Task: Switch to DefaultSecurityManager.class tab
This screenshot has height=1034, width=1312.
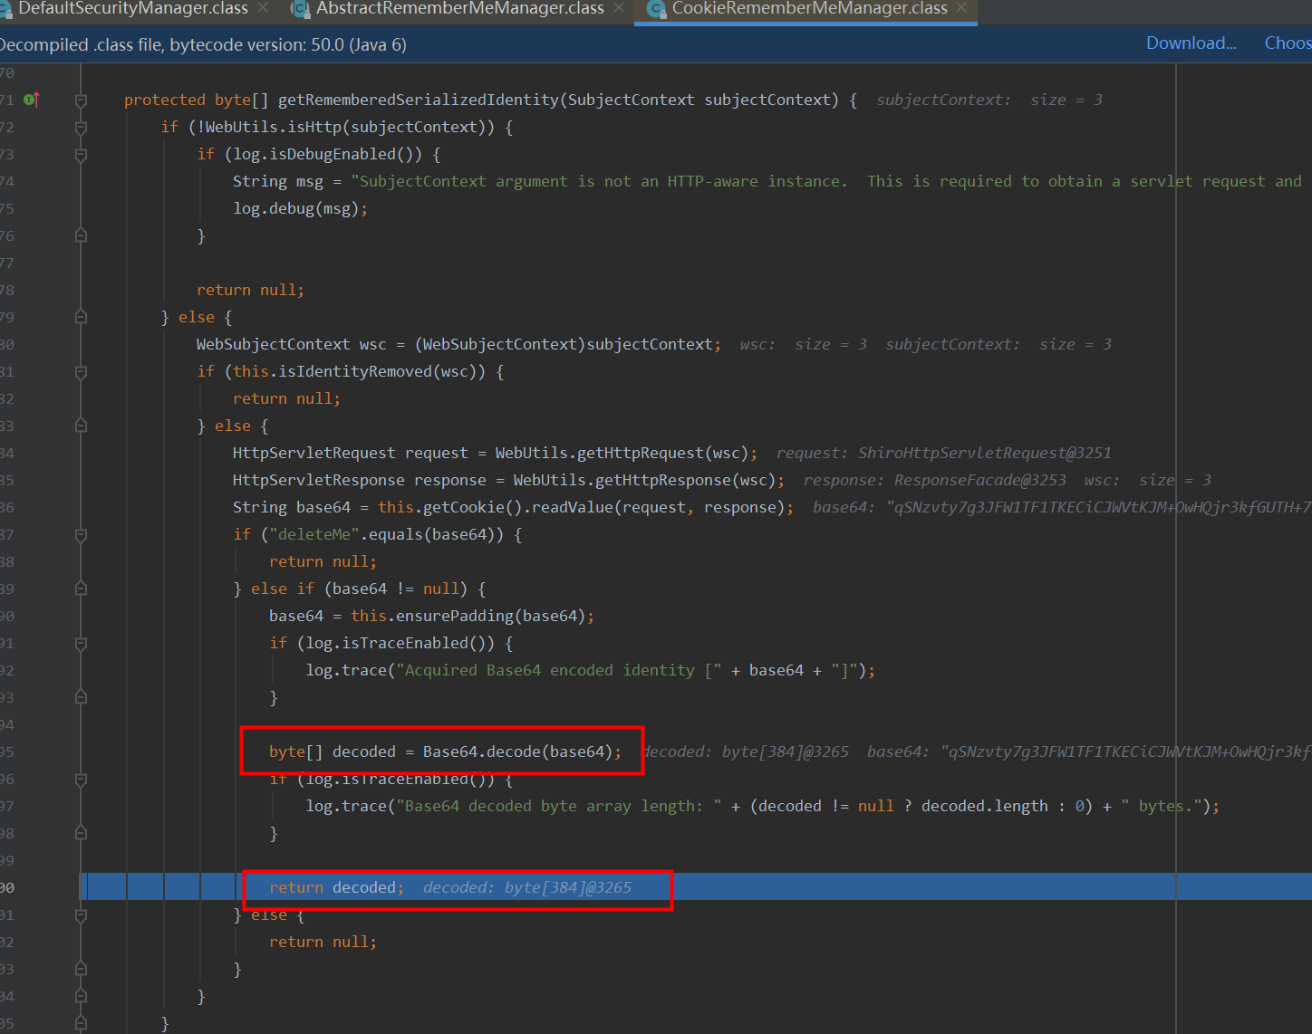Action: point(131,9)
